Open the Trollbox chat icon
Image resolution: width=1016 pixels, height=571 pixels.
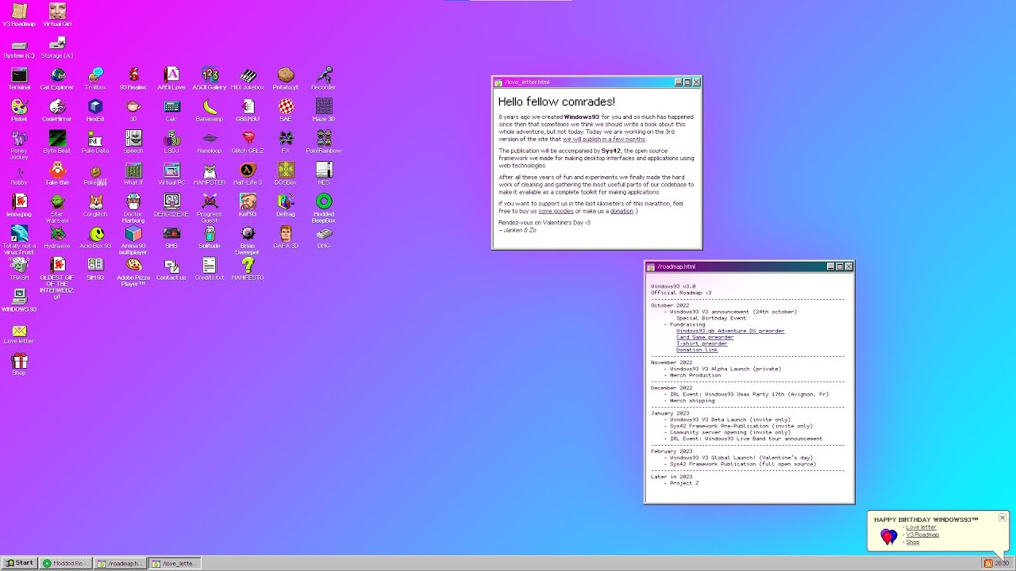point(95,79)
